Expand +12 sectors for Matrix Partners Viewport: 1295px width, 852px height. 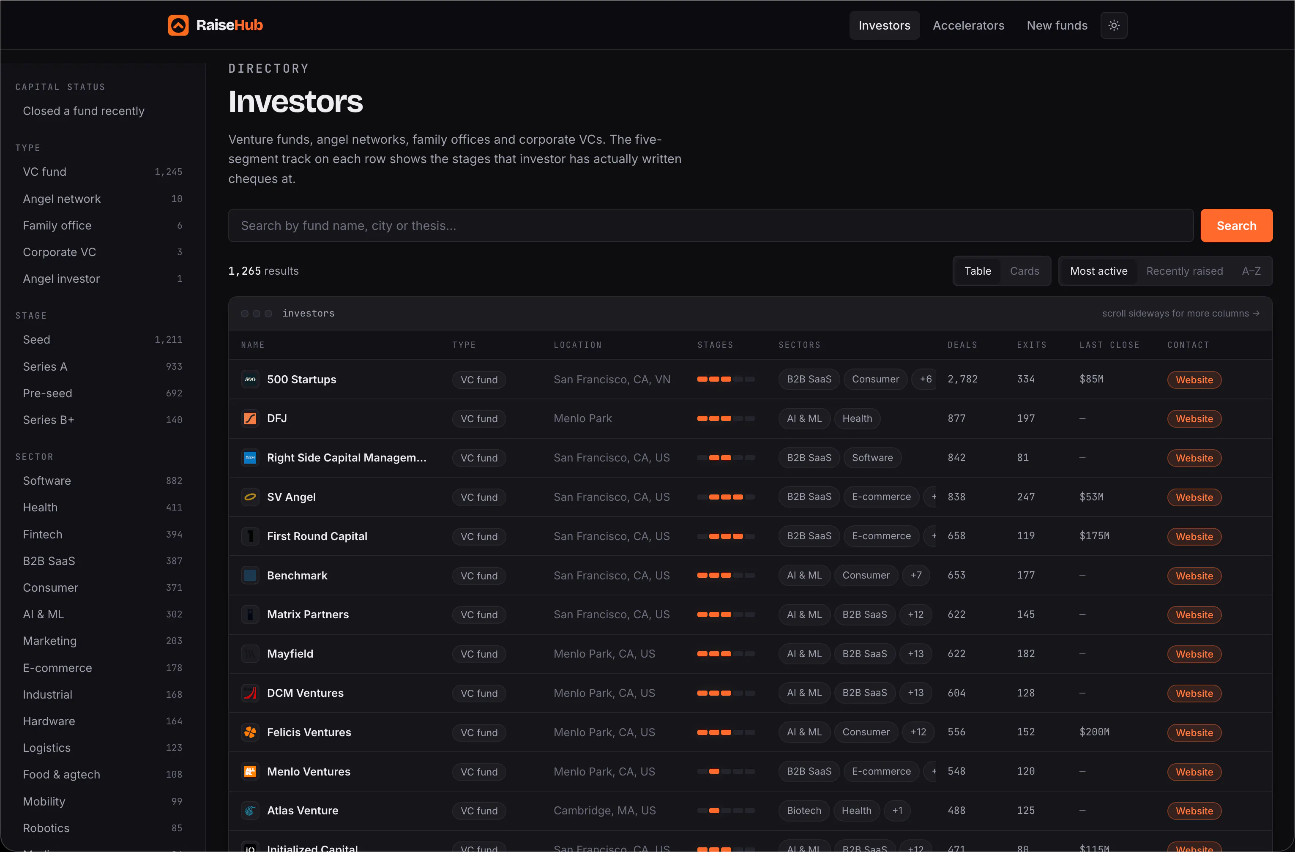coord(915,614)
